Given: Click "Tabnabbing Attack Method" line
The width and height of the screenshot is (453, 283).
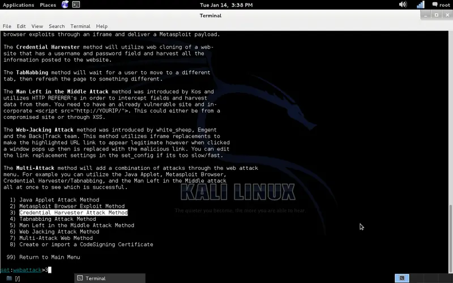Looking at the screenshot, I should coord(58,219).
